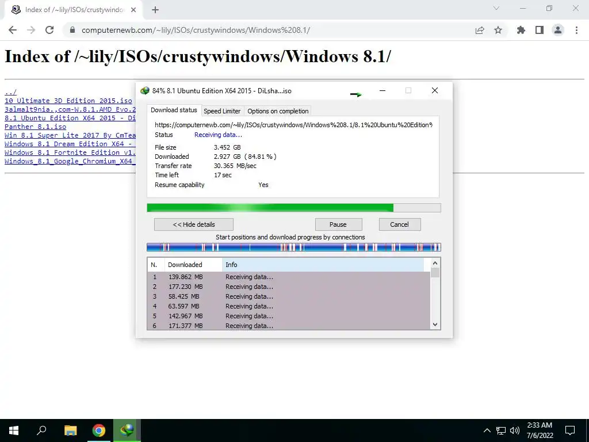Open the Options on completion tab

[x=278, y=111]
